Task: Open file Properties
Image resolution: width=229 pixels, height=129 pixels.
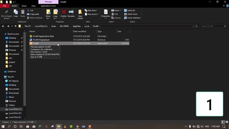Action: pyautogui.click(x=106, y=14)
